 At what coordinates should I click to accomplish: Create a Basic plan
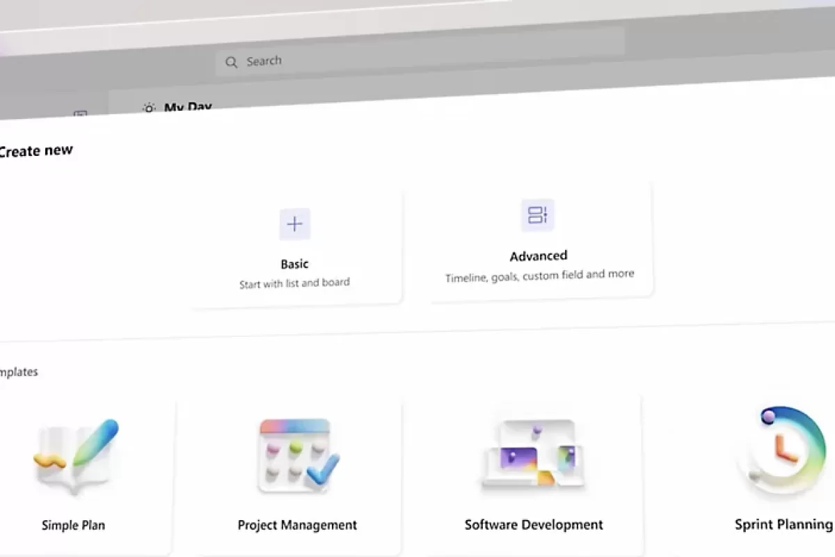click(x=296, y=249)
